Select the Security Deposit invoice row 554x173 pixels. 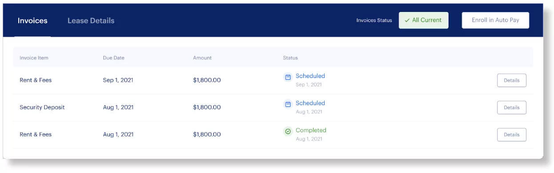pyautogui.click(x=273, y=107)
